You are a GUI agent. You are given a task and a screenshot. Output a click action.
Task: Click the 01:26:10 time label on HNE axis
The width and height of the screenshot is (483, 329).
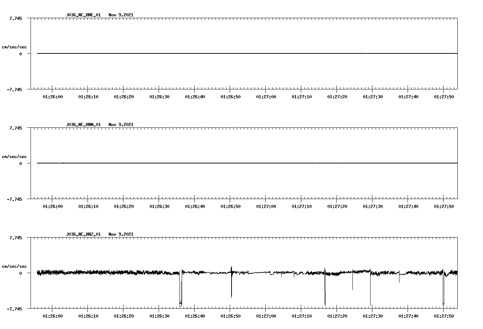tap(88, 97)
